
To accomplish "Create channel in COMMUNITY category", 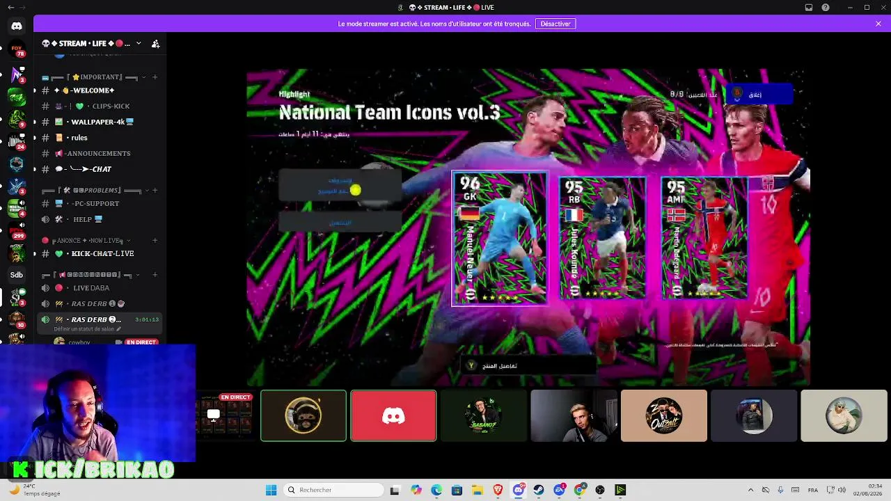I will (x=155, y=274).
